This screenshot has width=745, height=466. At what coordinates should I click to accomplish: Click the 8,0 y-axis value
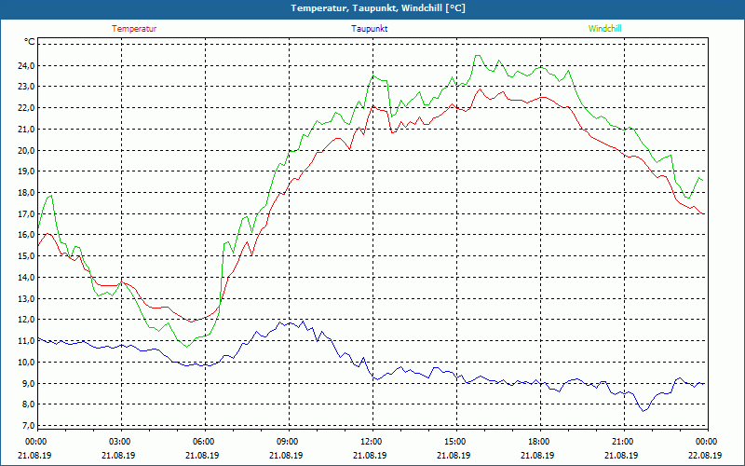pos(29,404)
